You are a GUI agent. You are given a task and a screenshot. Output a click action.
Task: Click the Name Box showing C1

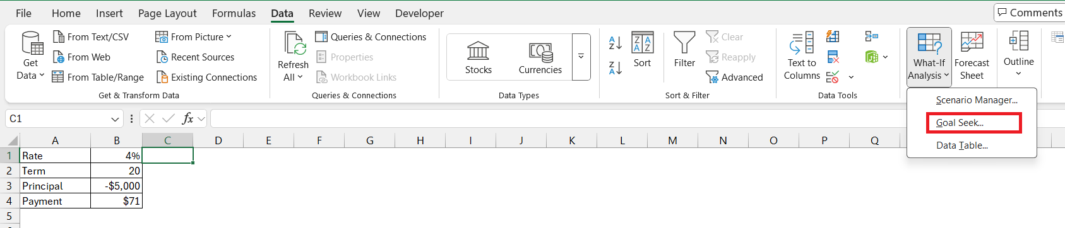click(x=57, y=118)
